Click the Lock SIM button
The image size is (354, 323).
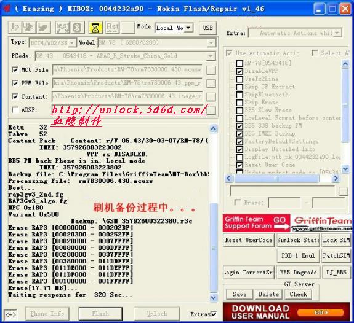tap(336, 240)
